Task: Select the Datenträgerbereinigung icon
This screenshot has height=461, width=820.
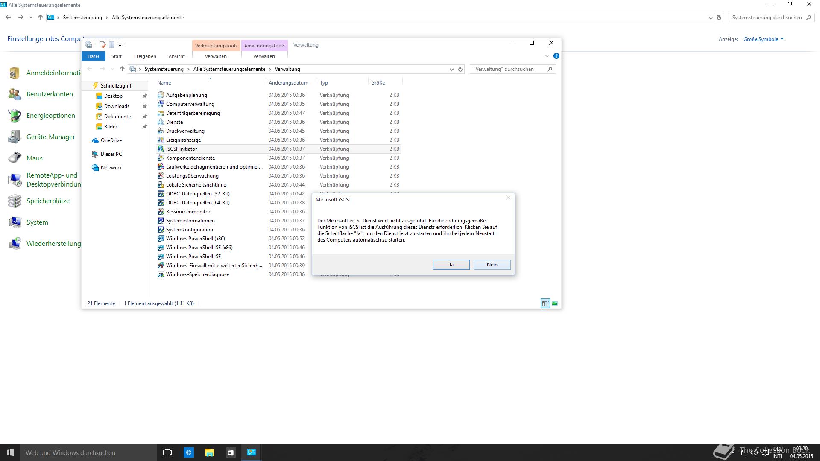Action: 161,113
